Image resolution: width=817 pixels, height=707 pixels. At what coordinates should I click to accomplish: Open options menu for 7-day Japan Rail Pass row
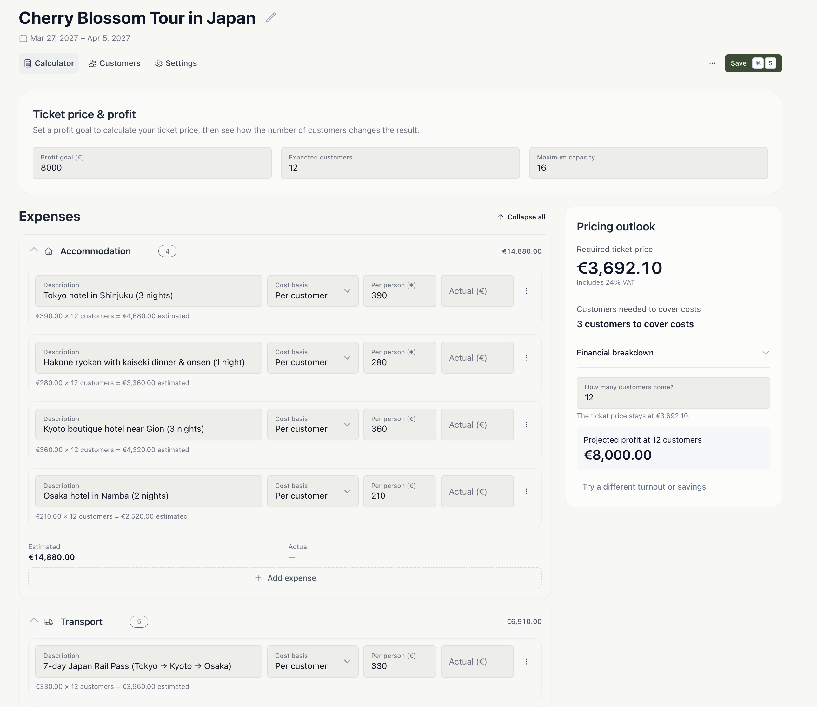(x=526, y=661)
